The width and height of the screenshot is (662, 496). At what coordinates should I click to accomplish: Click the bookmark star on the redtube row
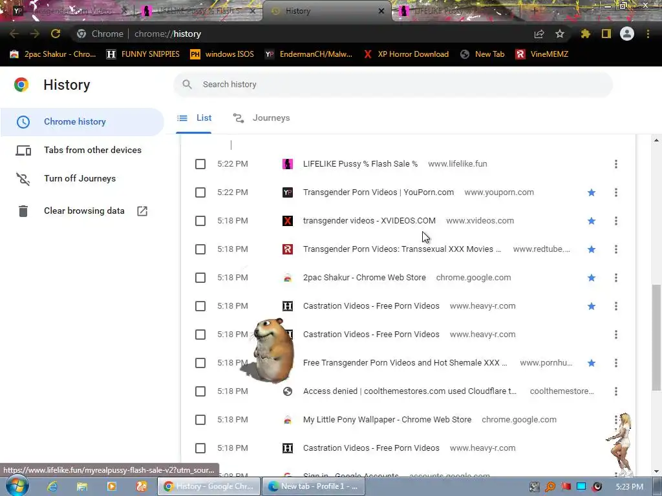[x=592, y=249]
